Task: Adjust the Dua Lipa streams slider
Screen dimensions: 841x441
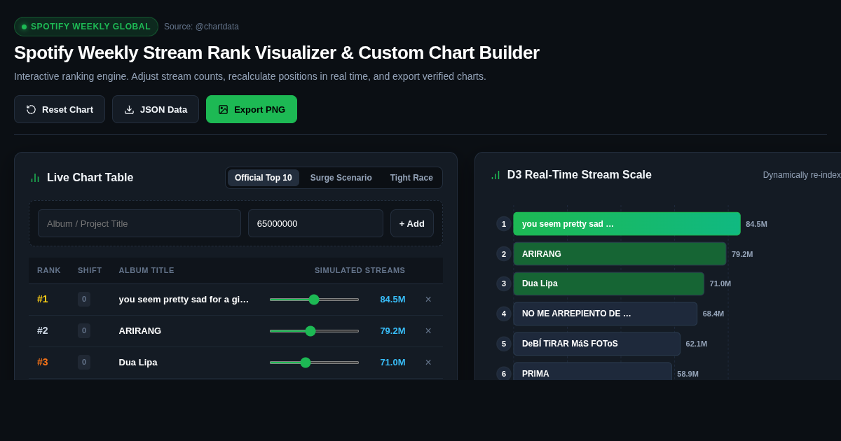Action: (x=314, y=363)
